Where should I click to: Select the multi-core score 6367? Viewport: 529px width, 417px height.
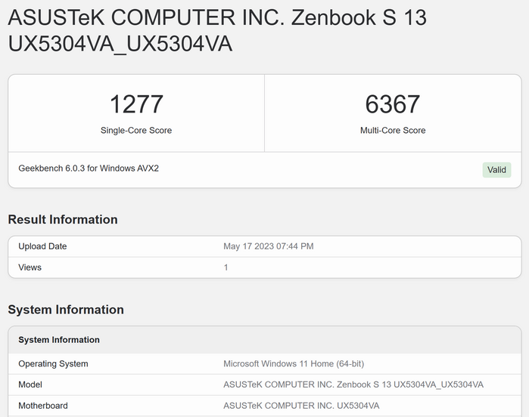coord(393,104)
